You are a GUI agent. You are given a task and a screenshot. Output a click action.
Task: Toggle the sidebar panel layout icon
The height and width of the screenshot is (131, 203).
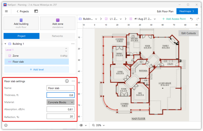[36, 11]
